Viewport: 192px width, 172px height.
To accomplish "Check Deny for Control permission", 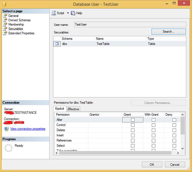I will tap(174, 125).
